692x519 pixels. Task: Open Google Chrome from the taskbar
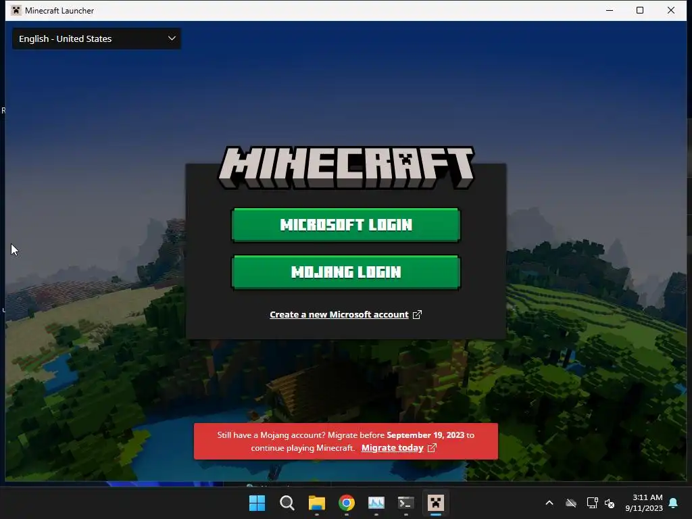click(x=347, y=503)
